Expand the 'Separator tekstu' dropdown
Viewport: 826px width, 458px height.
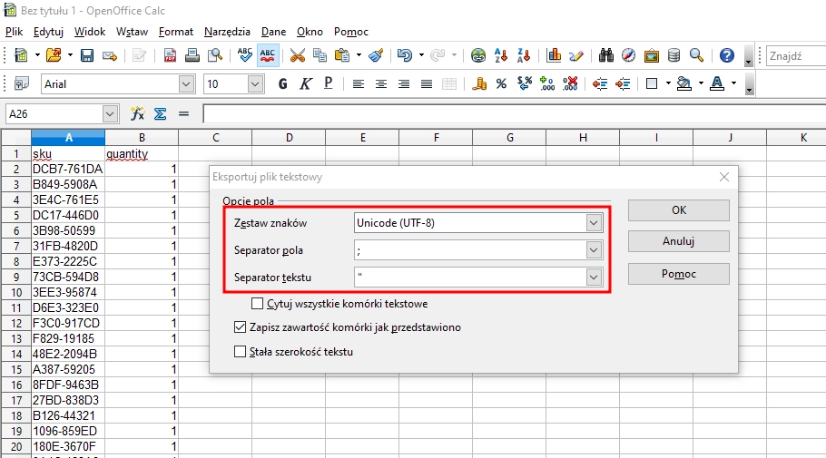click(x=594, y=277)
